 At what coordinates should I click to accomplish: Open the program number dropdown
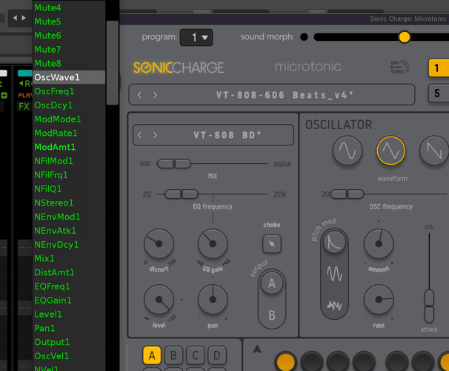click(x=198, y=37)
